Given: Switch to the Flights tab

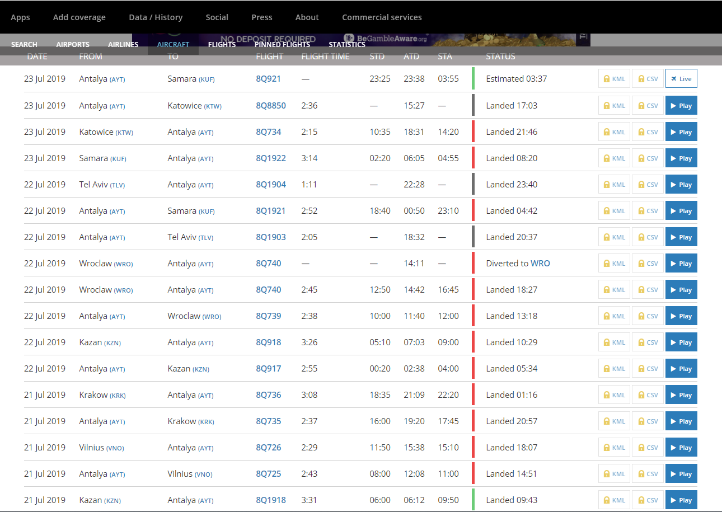Looking at the screenshot, I should [x=222, y=44].
